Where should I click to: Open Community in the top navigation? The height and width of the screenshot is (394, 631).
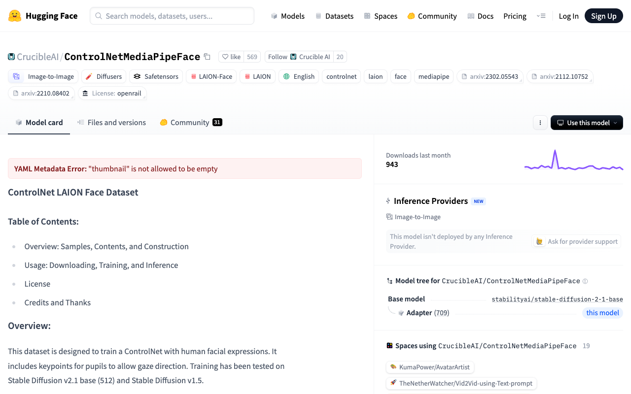pos(432,16)
